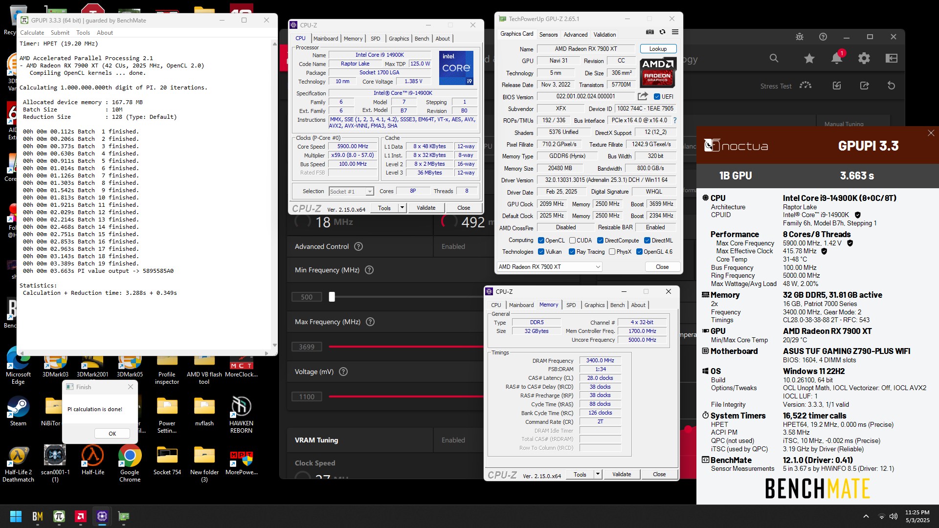Toggle DirectML checkbox in GPU-Z
Image resolution: width=939 pixels, height=528 pixels.
pos(647,241)
